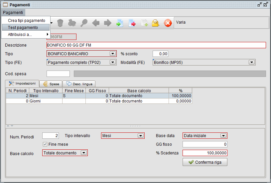Screen dimensions: 271x183
Task: Click the Fine Mese column header
Action: click(x=74, y=91)
